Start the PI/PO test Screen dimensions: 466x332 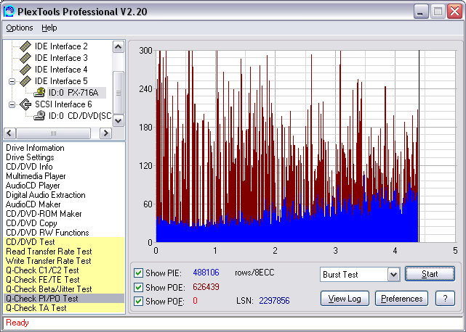(x=430, y=274)
